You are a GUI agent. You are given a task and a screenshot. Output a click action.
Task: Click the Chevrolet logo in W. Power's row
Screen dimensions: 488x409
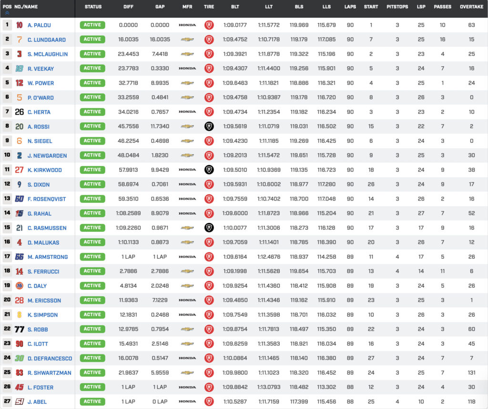(x=187, y=83)
